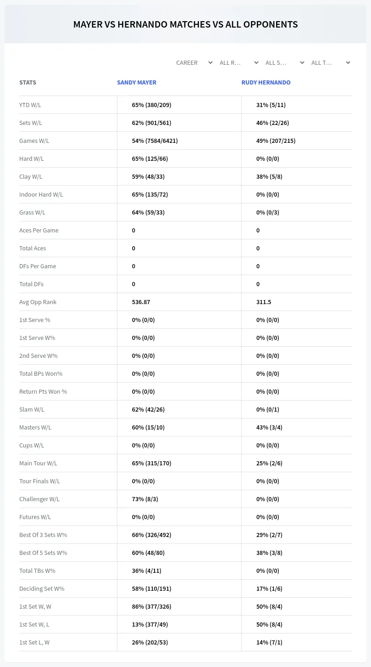
Task: Open Sandy Mayer's player profile link
Action: (137, 83)
